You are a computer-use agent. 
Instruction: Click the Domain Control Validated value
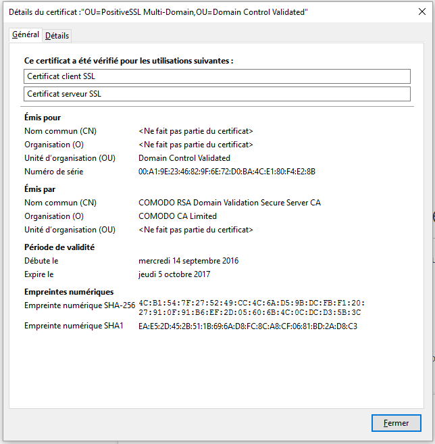pos(184,158)
